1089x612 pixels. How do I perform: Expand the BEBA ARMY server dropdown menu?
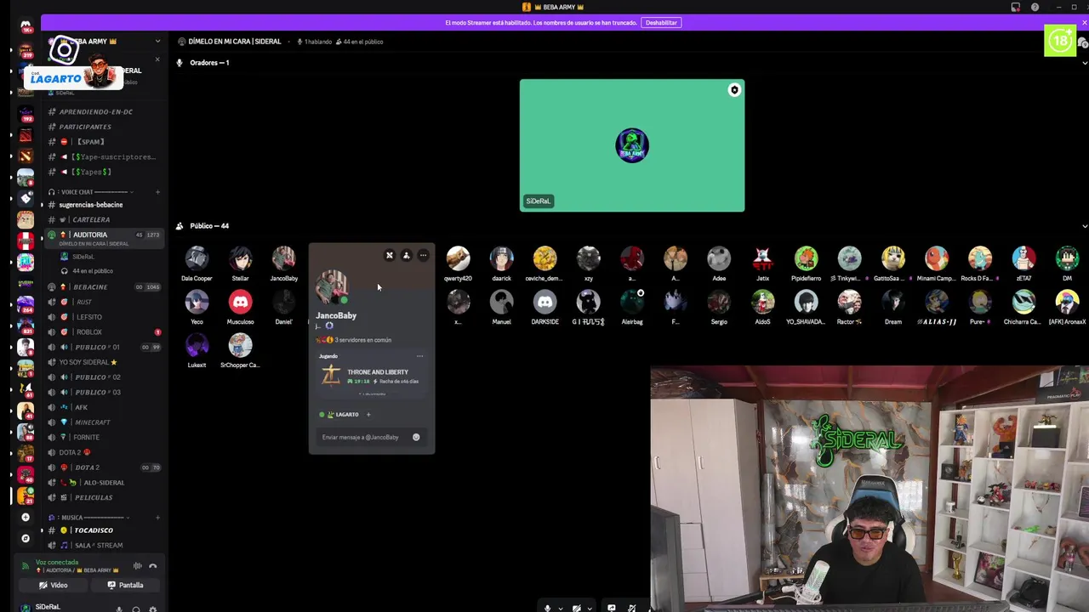click(x=157, y=41)
